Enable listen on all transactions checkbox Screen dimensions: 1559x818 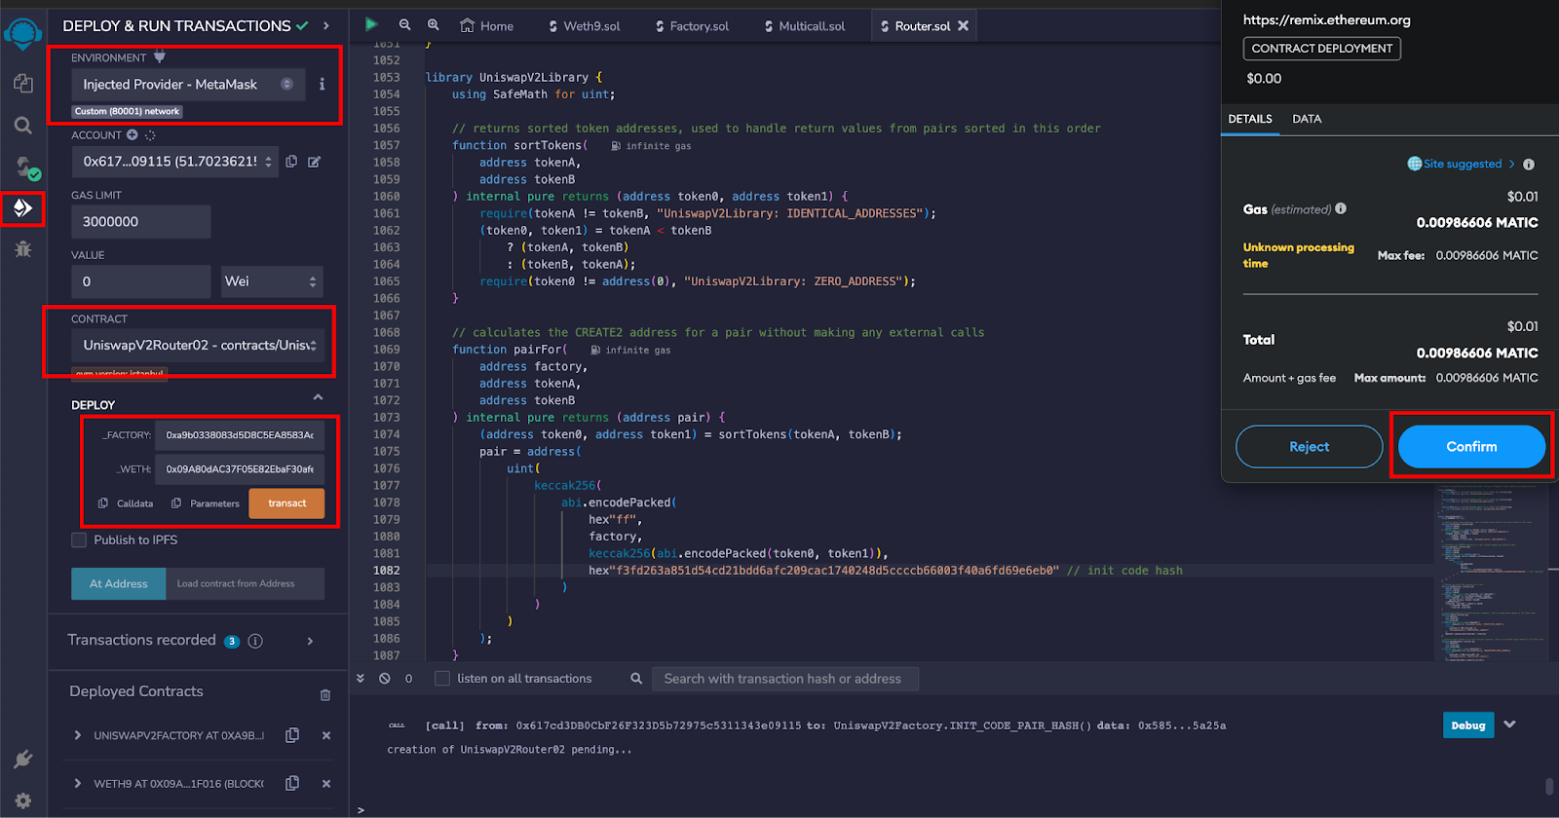[442, 679]
